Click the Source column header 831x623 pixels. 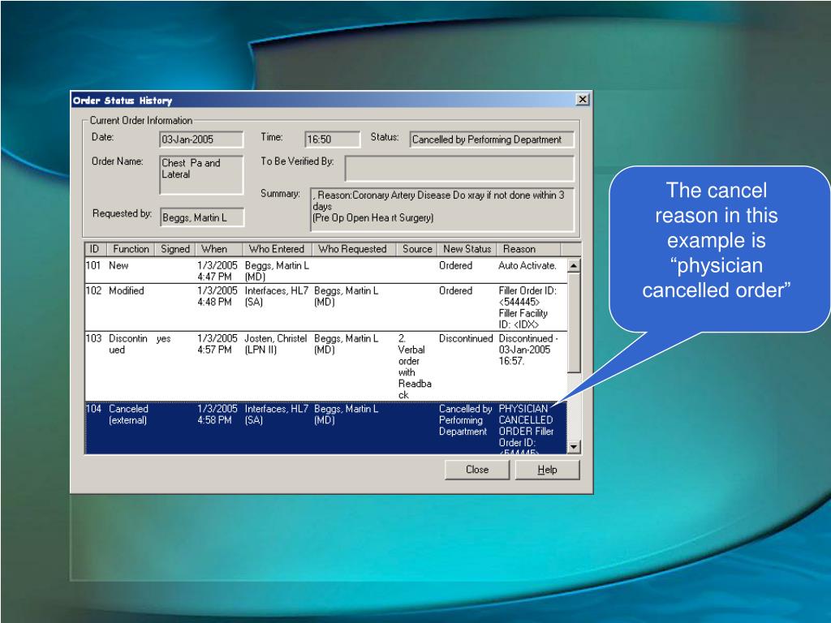click(x=416, y=249)
